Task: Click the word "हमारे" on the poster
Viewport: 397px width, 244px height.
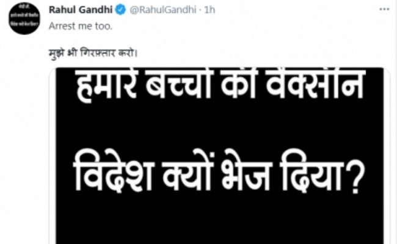Action: click(x=107, y=85)
